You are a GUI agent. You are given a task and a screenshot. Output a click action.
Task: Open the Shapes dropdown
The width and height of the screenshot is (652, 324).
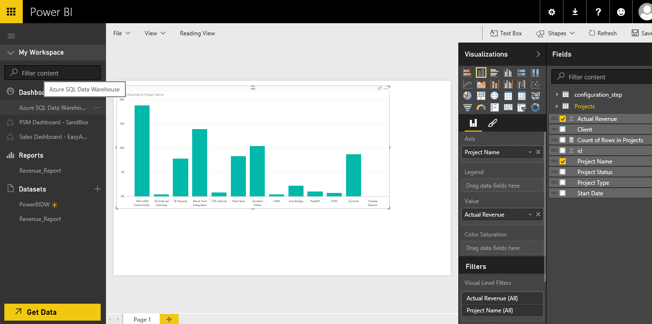(556, 33)
